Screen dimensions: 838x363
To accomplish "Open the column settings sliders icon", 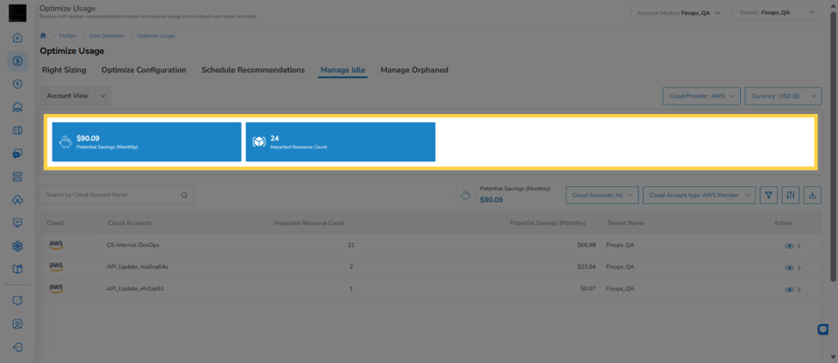I will point(791,195).
